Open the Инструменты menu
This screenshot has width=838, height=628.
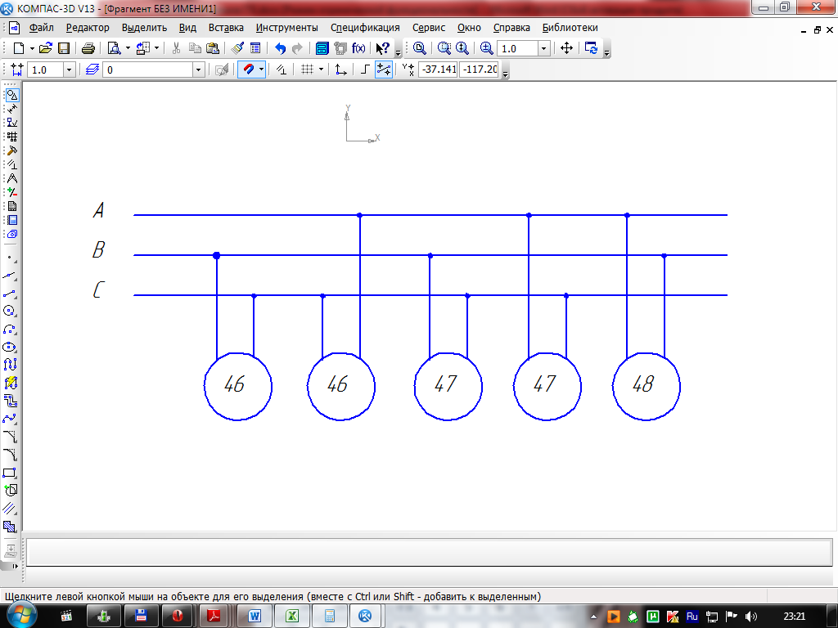coord(287,28)
